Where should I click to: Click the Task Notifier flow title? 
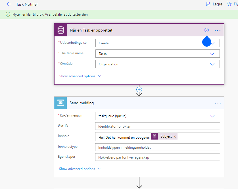[x=27, y=4]
